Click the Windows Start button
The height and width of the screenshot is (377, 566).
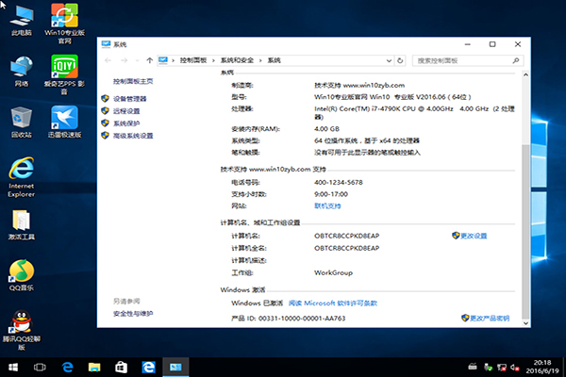[14, 366]
